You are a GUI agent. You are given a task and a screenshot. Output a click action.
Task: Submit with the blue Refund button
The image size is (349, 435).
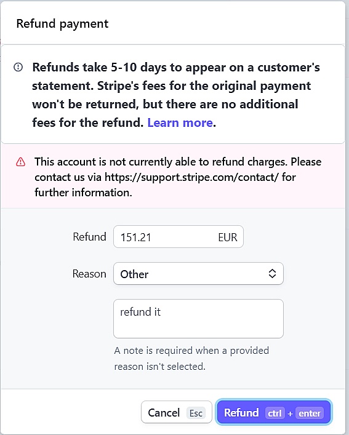pos(273,412)
